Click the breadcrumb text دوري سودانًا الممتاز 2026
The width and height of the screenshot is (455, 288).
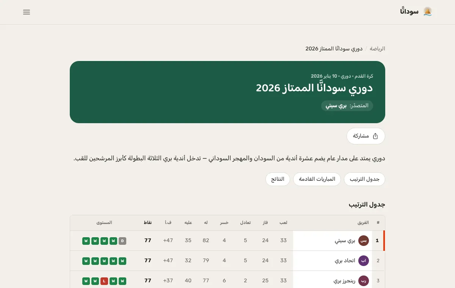(x=334, y=49)
